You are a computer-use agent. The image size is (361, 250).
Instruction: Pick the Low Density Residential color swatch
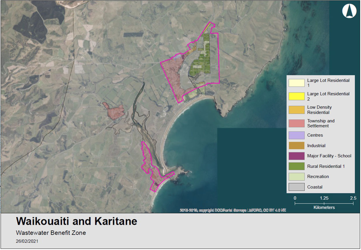coord(297,110)
